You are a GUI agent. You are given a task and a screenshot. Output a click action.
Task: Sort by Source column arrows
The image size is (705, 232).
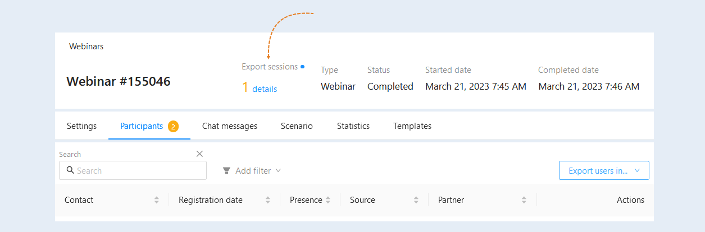416,200
